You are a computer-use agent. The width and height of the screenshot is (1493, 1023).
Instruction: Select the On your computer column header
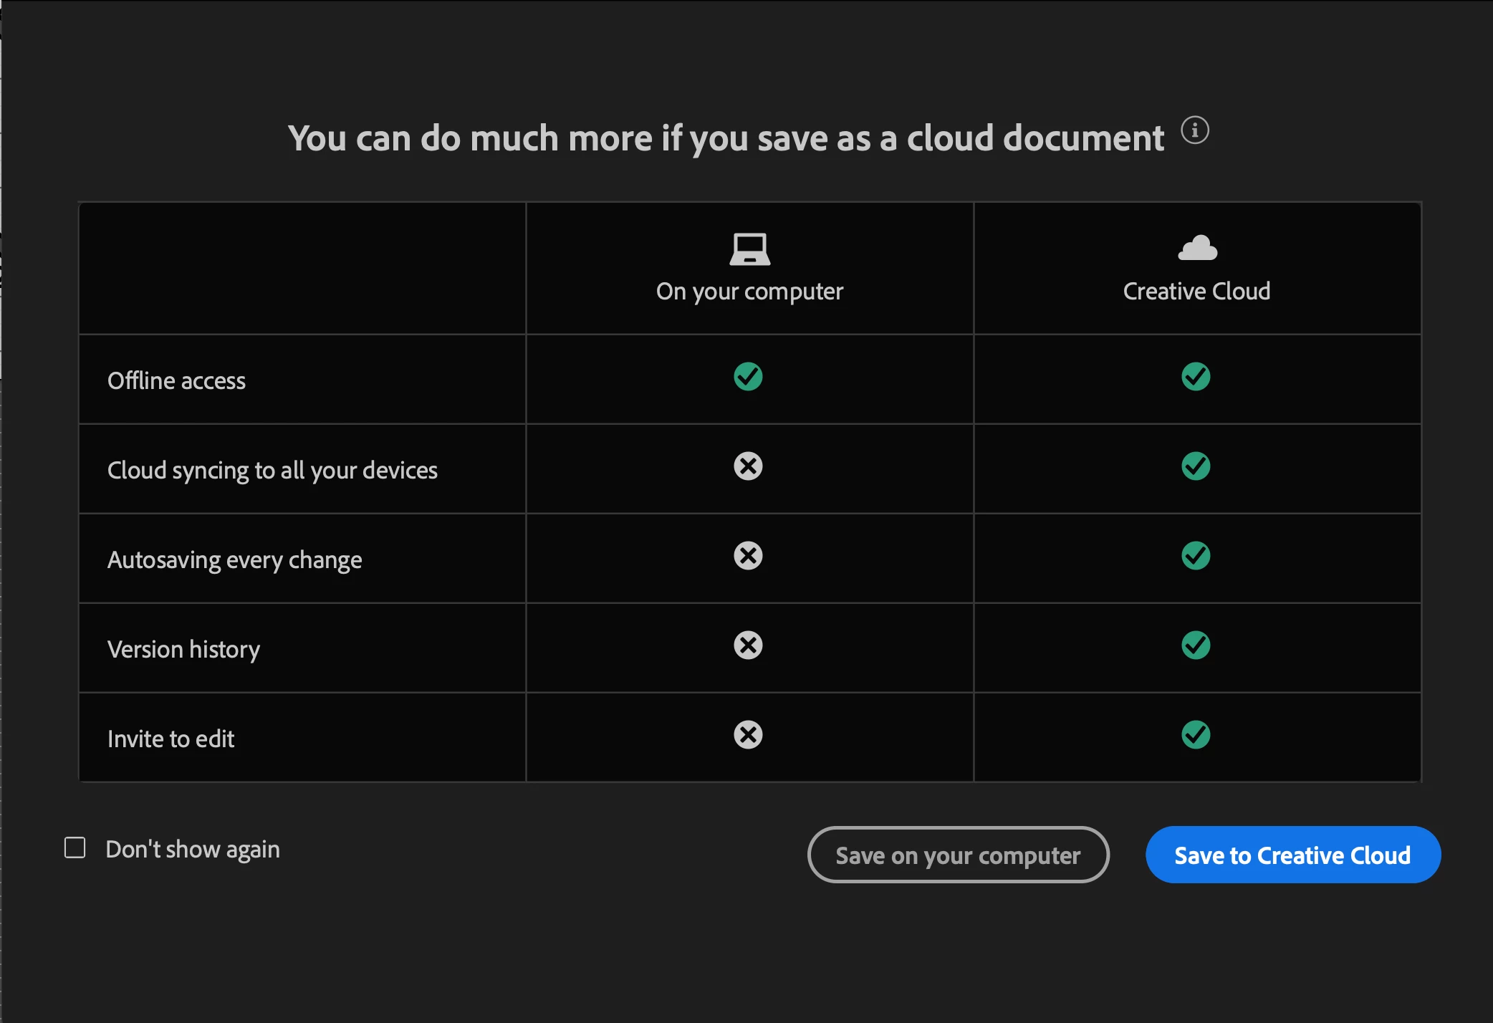[749, 292]
